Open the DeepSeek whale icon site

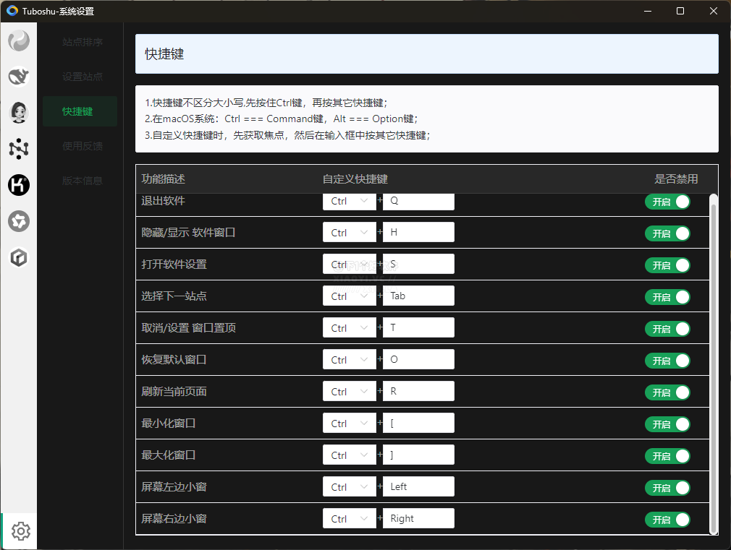19,77
